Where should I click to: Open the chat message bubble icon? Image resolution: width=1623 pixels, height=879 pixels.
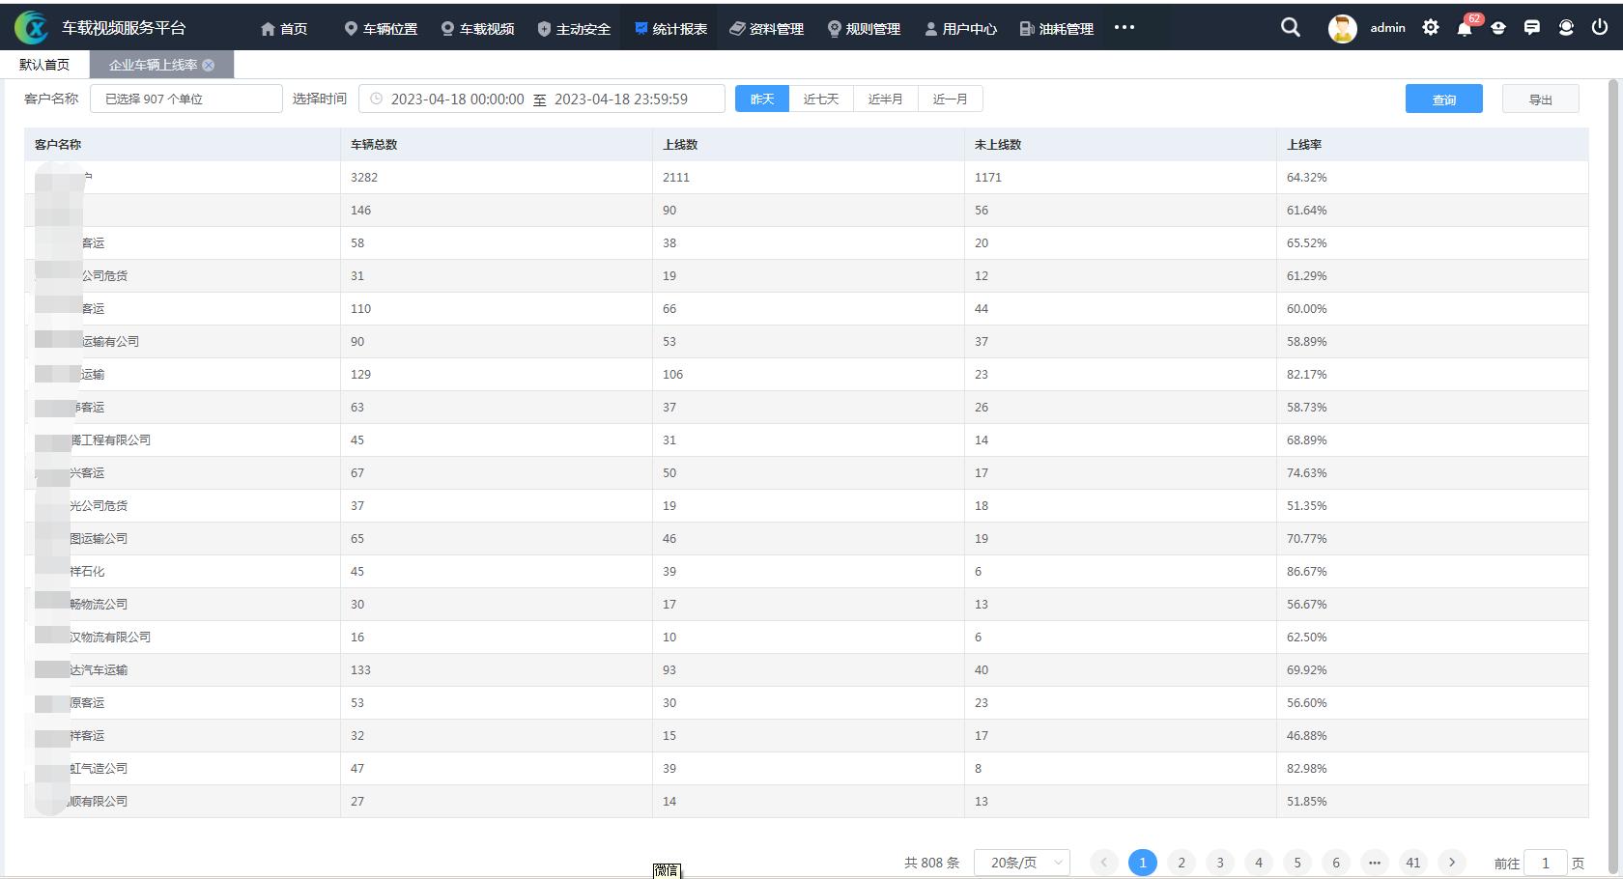pyautogui.click(x=1531, y=28)
